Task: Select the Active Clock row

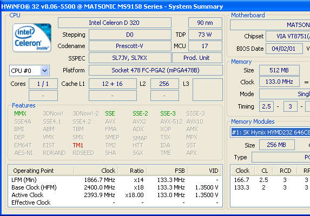Action: tap(115, 195)
